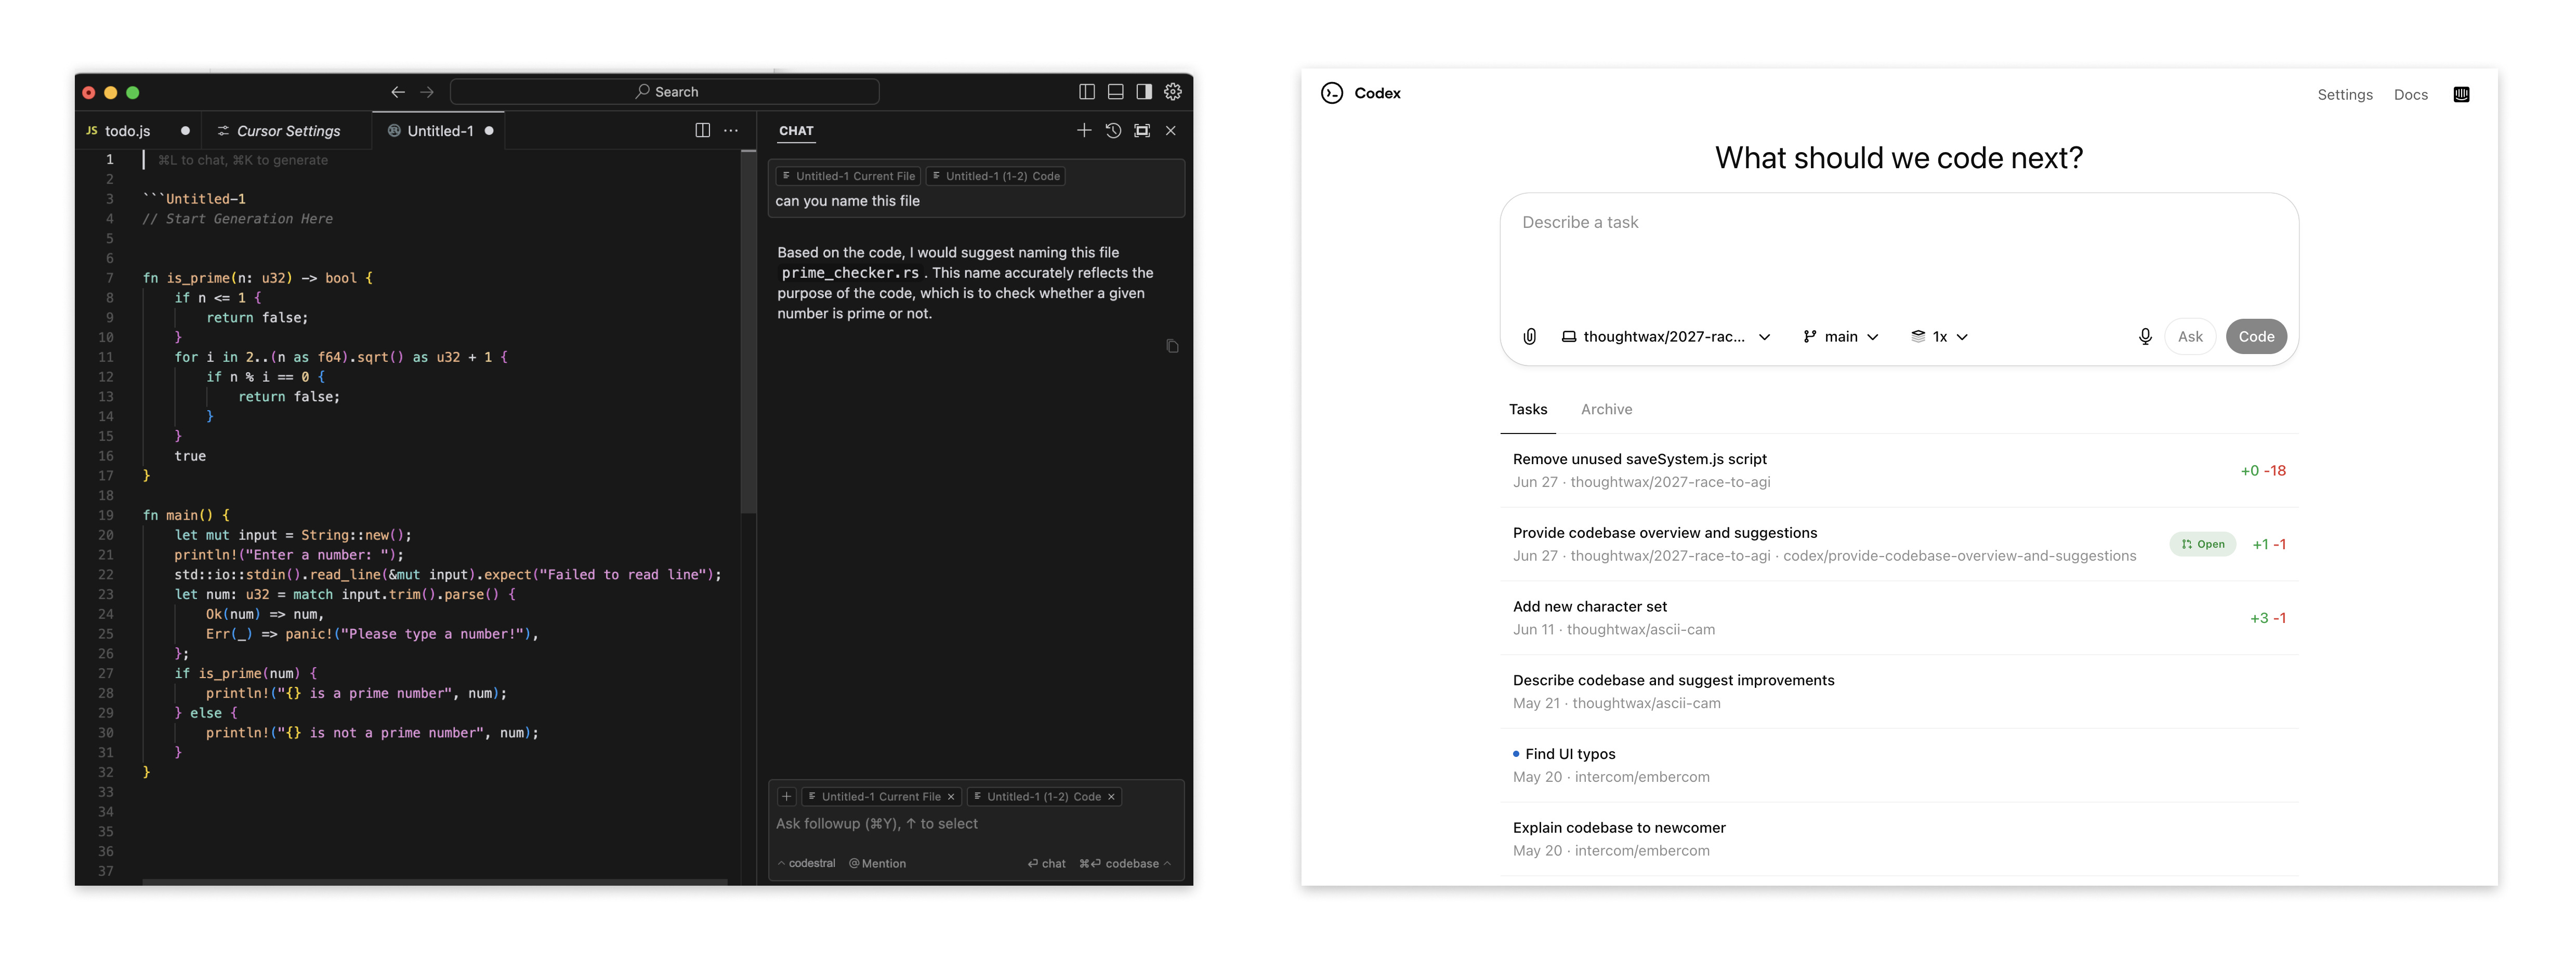Switch to the Archive tab
Image resolution: width=2576 pixels, height=976 pixels.
1606,410
